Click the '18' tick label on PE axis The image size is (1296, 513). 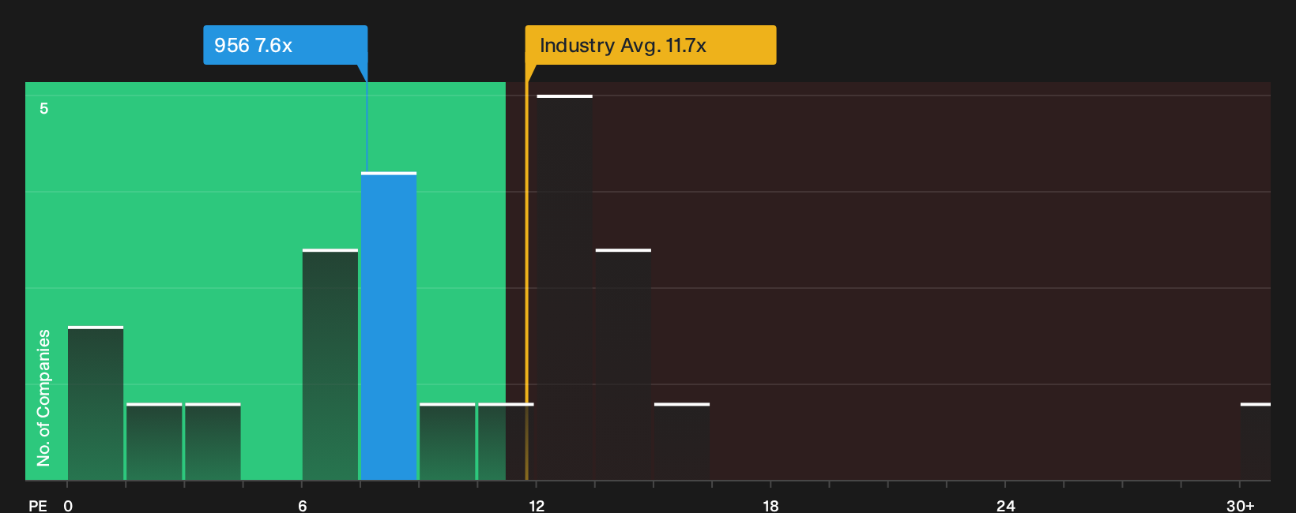pyautogui.click(x=770, y=506)
